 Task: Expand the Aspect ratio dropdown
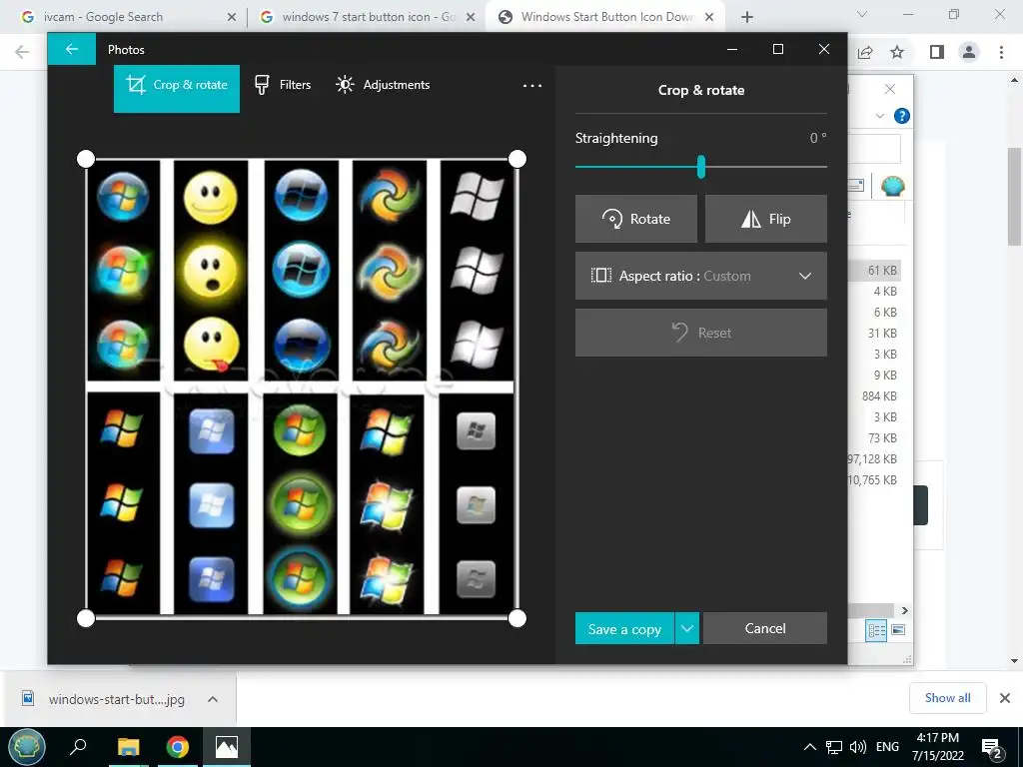(700, 276)
